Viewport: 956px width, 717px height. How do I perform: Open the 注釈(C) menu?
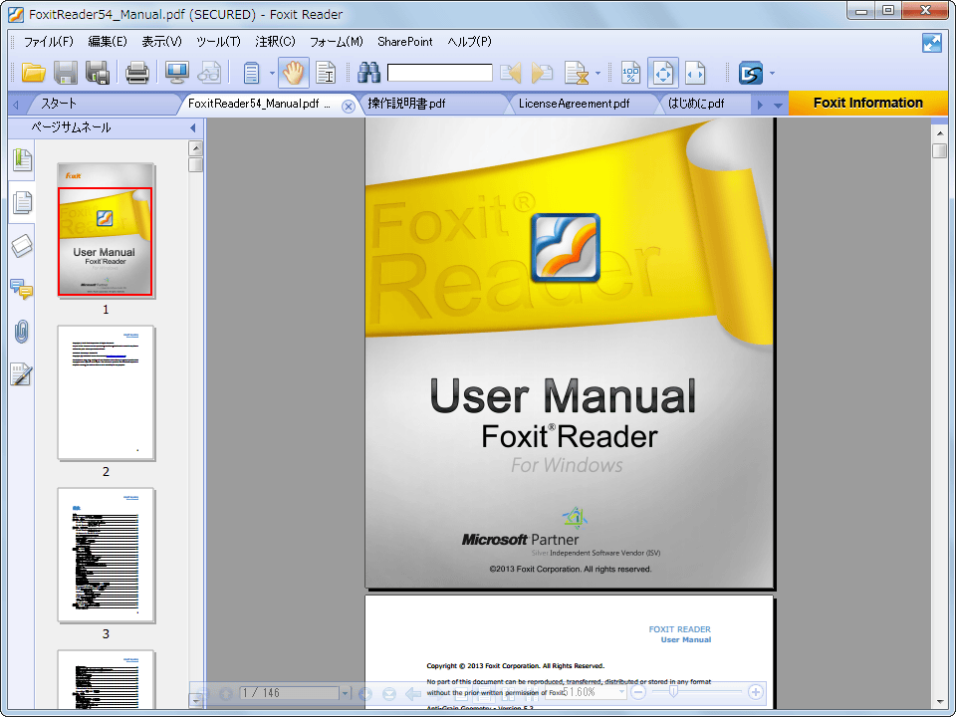[x=275, y=42]
